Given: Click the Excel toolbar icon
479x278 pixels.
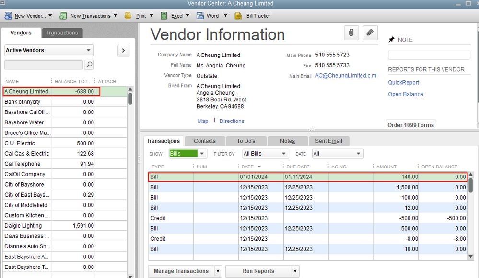Looking at the screenshot, I should pos(164,16).
